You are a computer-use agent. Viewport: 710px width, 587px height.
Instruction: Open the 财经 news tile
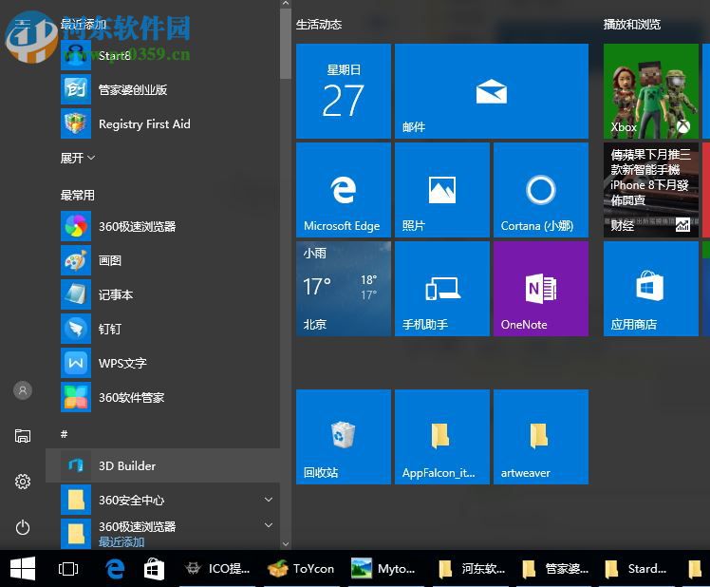coord(651,190)
